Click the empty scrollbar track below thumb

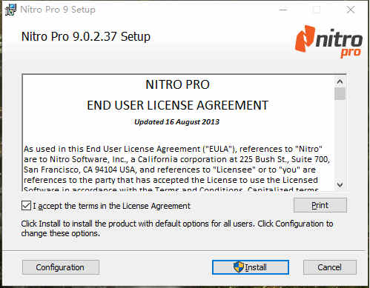pos(340,139)
